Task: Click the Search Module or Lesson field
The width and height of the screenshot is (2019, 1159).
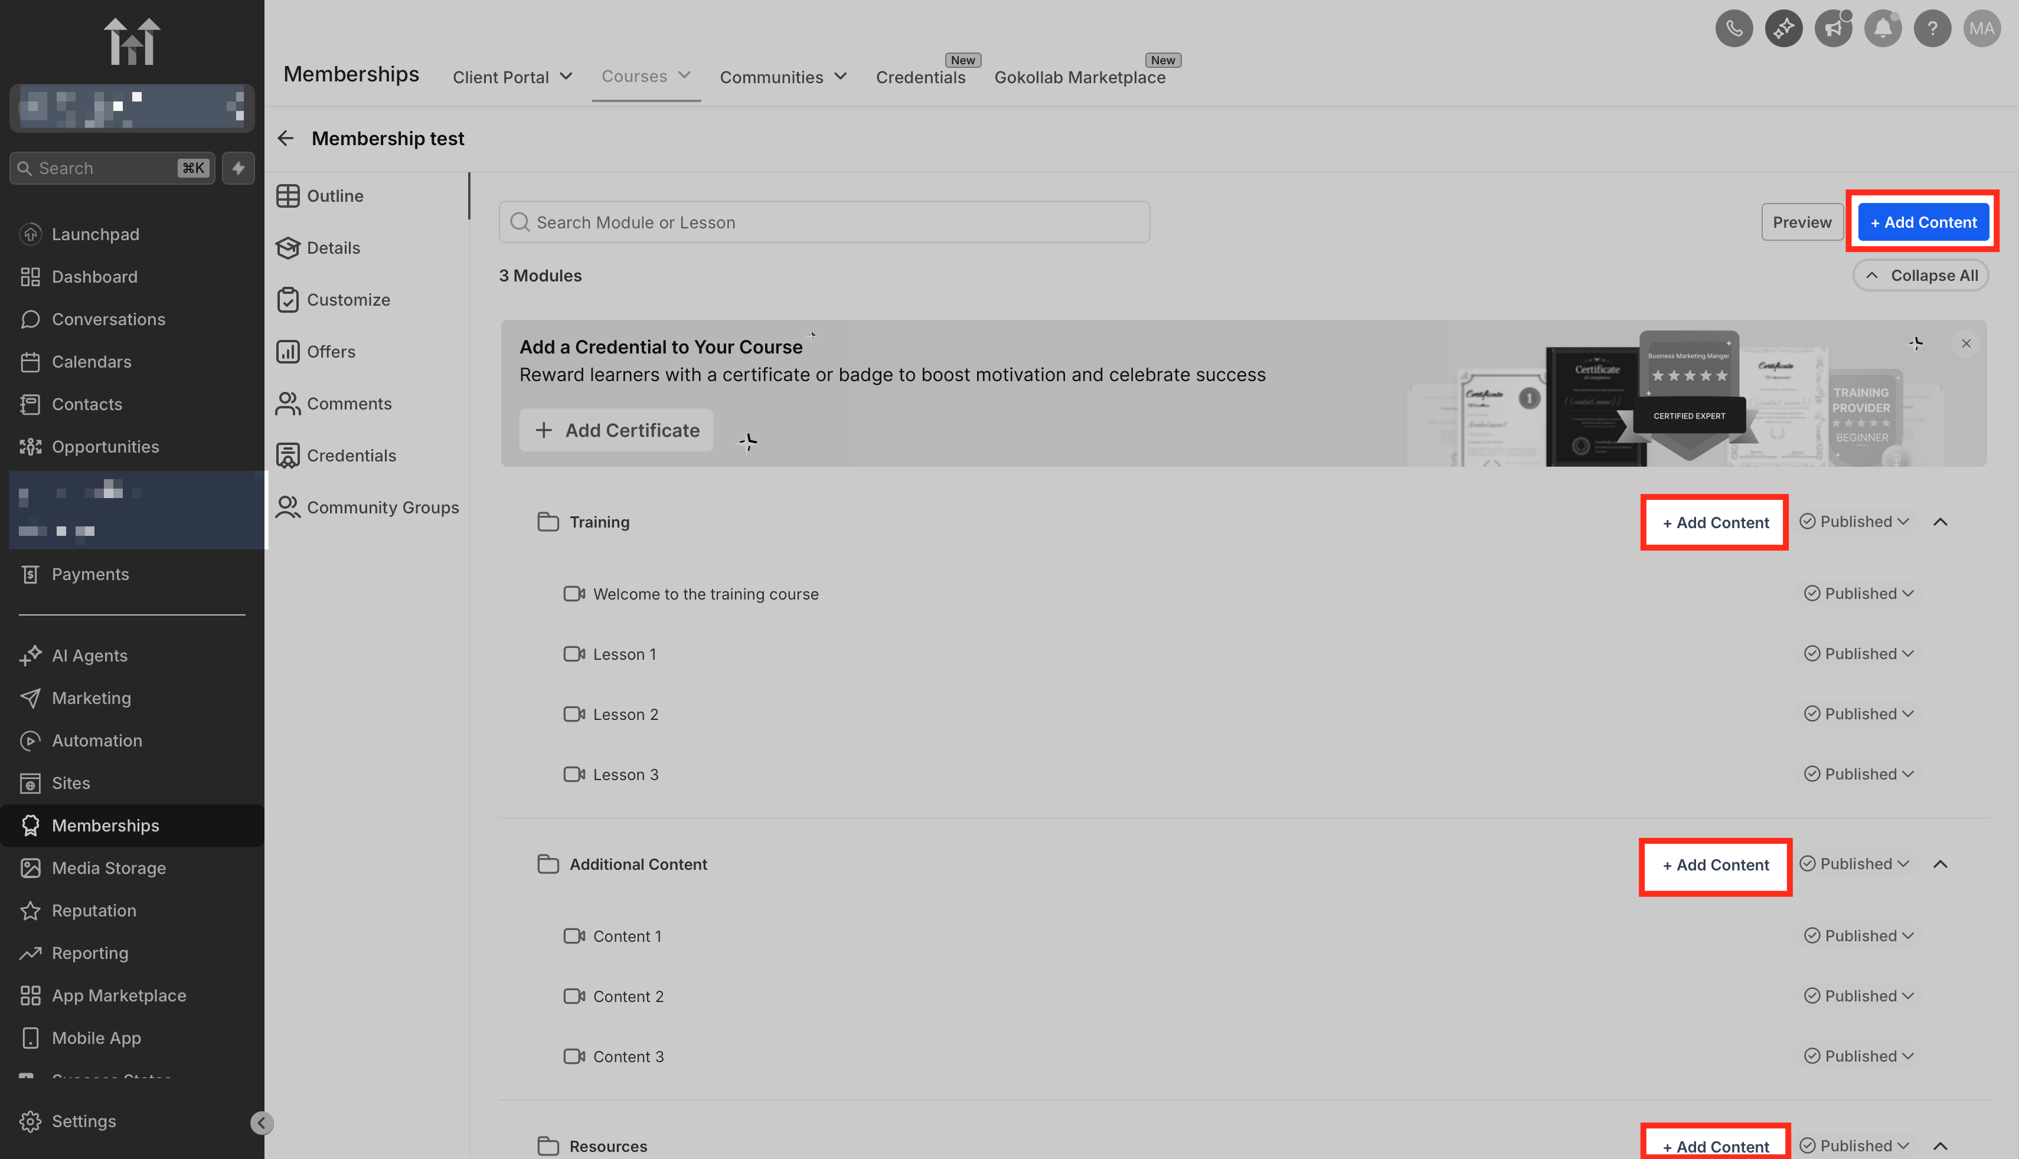Action: 824,222
